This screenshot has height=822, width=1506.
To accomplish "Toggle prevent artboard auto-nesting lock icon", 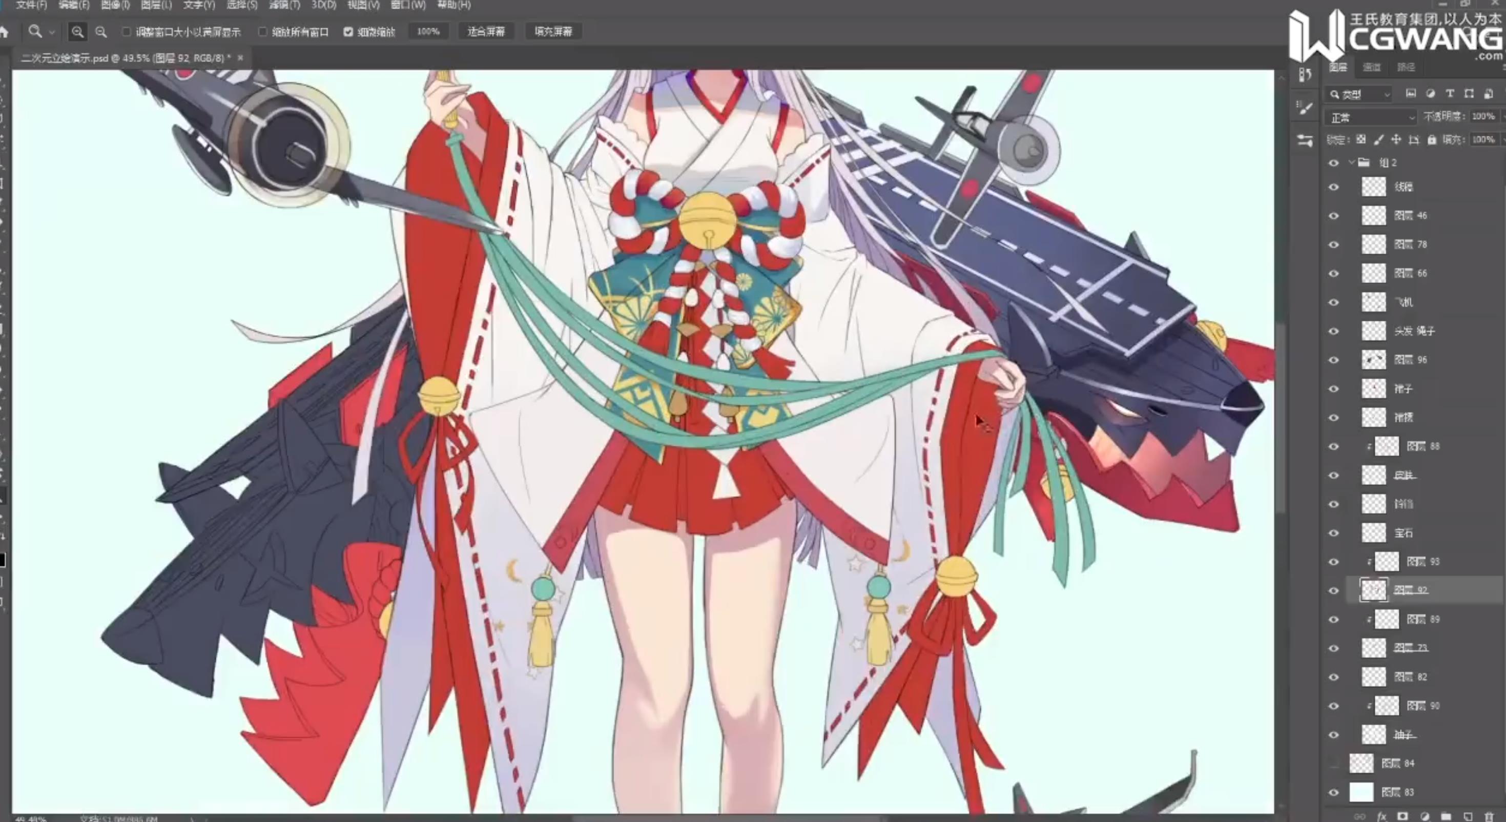I will click(1414, 140).
